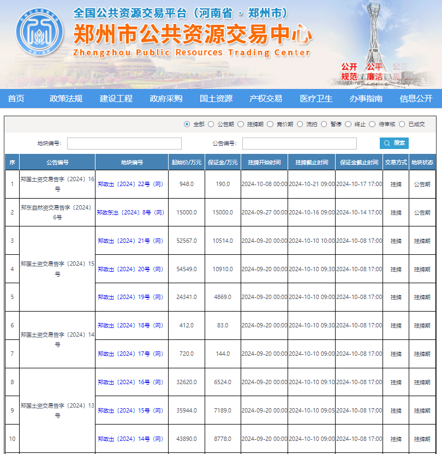The height and width of the screenshot is (454, 442).
Task: Open the 信息公开 menu item
Action: click(416, 99)
